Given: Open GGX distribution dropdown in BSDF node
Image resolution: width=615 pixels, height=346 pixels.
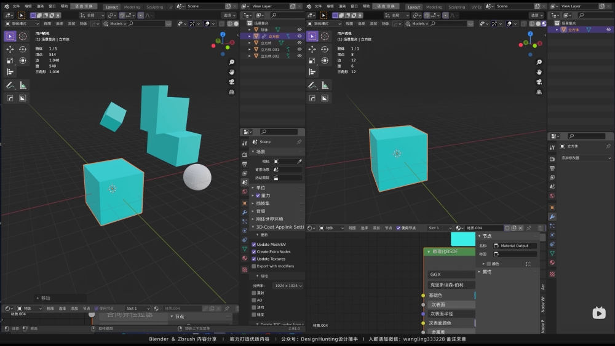Looking at the screenshot, I should (x=451, y=274).
